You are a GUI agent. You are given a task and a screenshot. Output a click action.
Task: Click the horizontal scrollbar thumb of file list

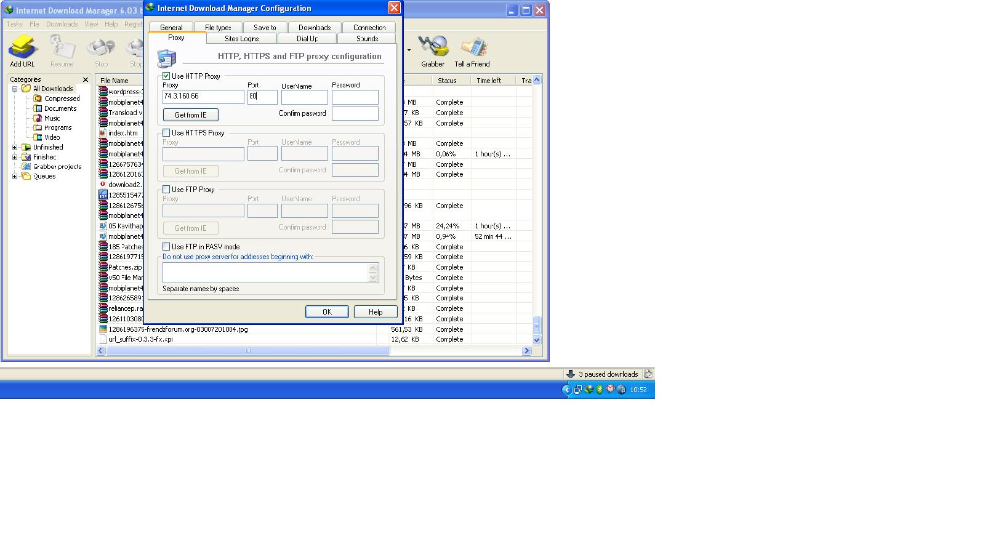pyautogui.click(x=248, y=351)
